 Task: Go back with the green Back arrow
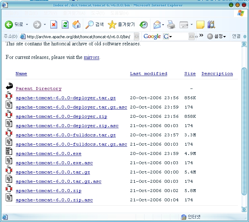pos(9,25)
